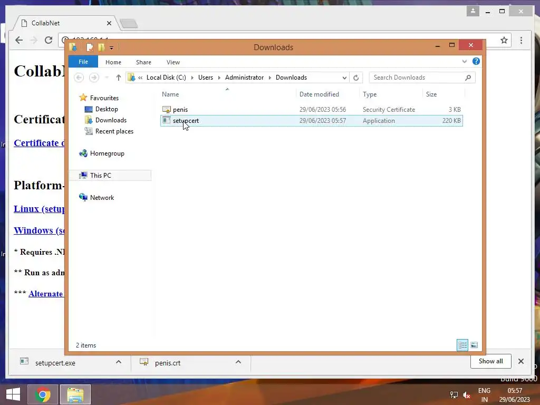Close the Chrome downloads bar
Screen dimensions: 540x405
[x=520, y=361]
